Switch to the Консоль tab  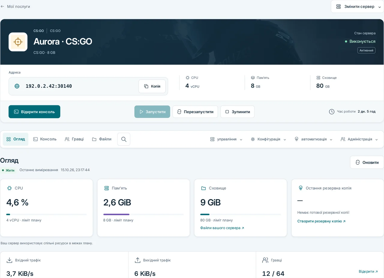pyautogui.click(x=45, y=139)
